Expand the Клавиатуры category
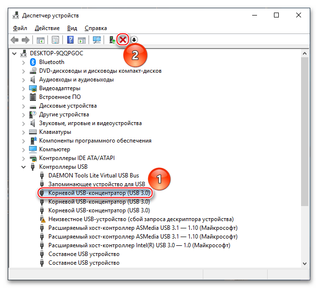 pos(23,132)
